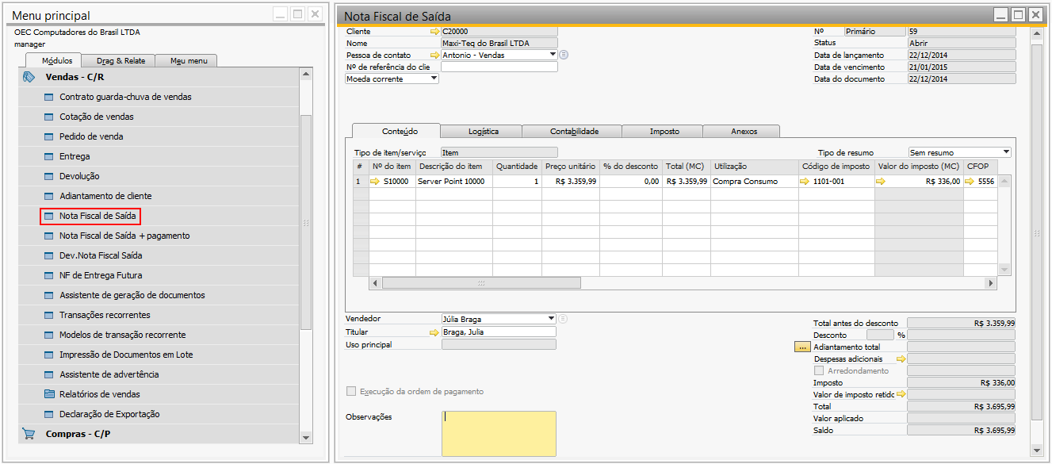The width and height of the screenshot is (1052, 464).
Task: Click the item grid horizontal scrollbar left arrow
Action: [x=376, y=283]
